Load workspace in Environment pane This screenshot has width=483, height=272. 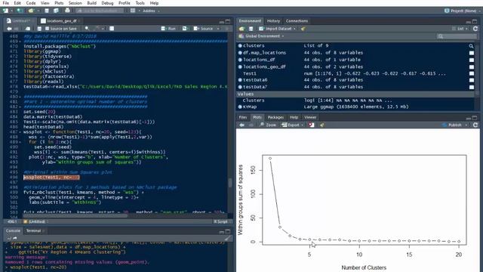[241, 29]
